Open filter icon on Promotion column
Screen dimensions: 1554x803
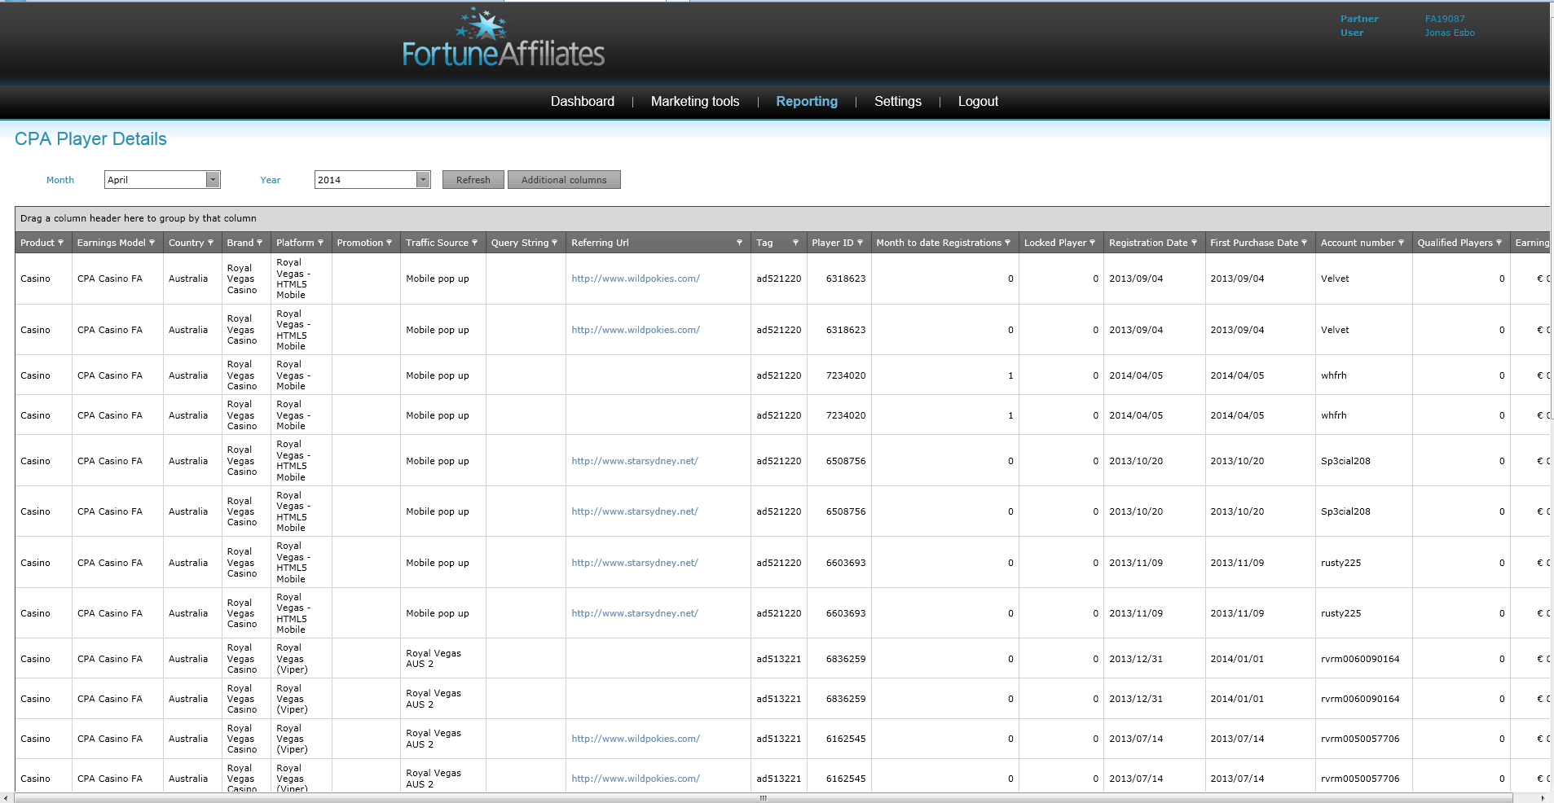coord(389,243)
